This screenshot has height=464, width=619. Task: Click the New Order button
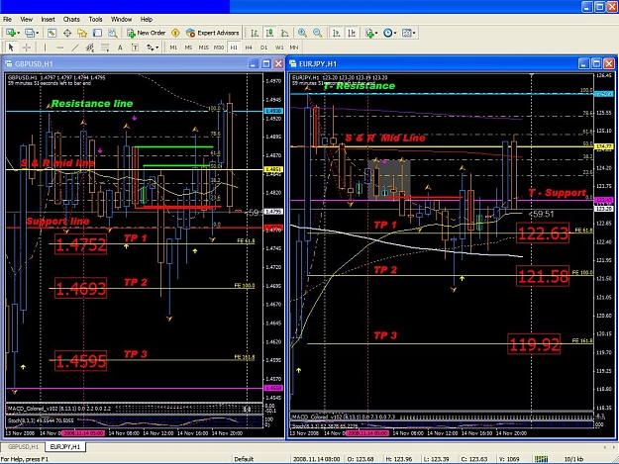click(x=146, y=33)
